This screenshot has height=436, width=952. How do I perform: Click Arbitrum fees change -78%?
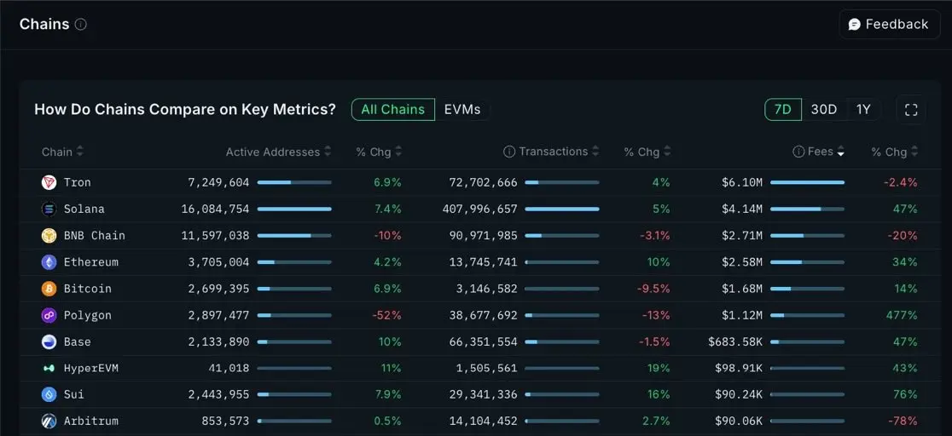tap(903, 421)
